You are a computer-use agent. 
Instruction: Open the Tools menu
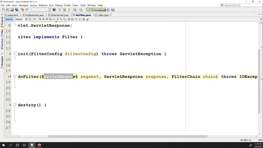(83, 5)
